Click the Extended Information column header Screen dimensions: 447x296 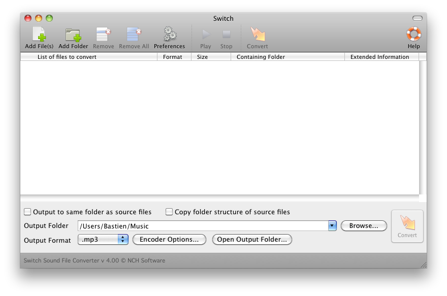click(x=381, y=57)
